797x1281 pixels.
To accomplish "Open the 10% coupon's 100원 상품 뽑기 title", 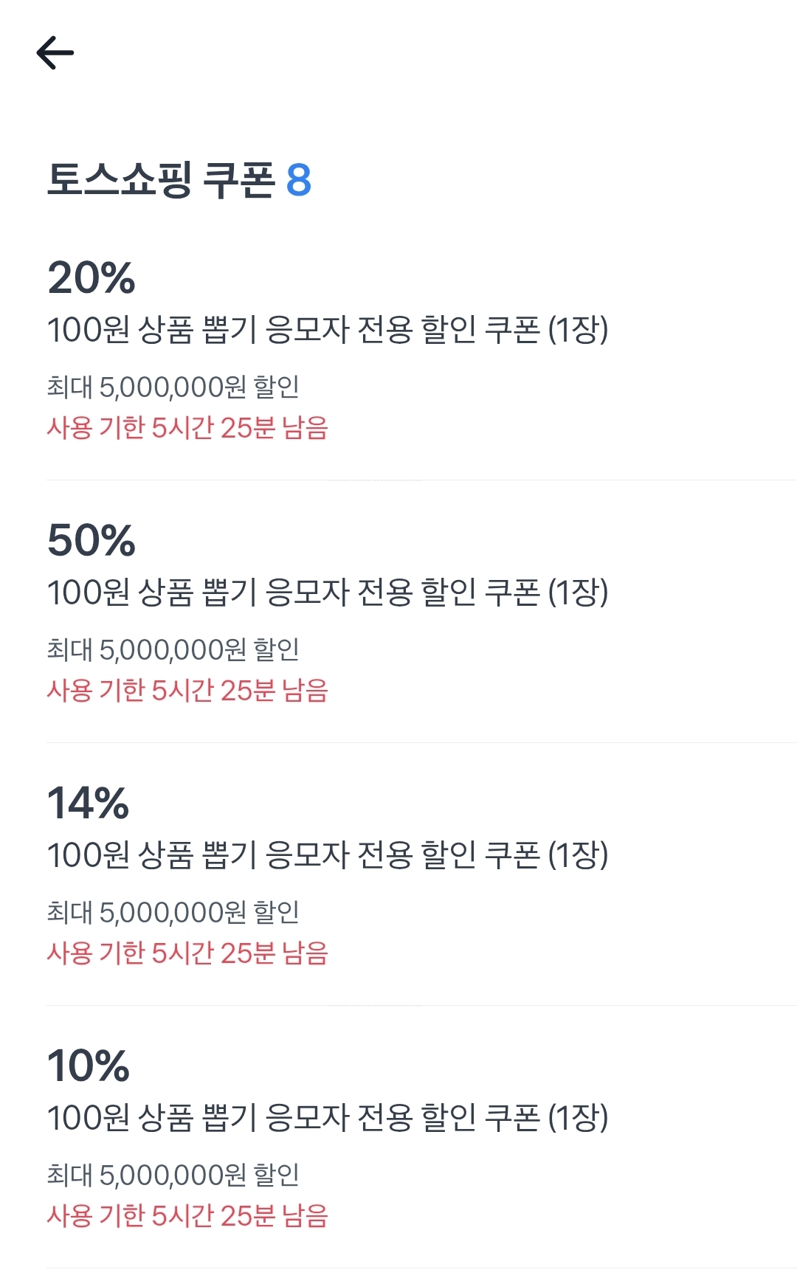I will pyautogui.click(x=328, y=1117).
